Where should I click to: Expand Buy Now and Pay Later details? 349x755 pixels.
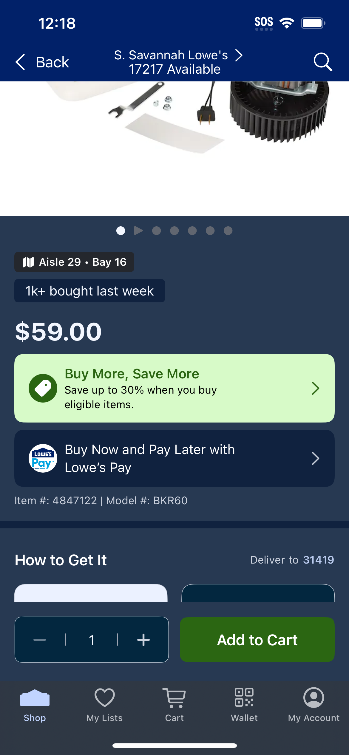click(174, 458)
